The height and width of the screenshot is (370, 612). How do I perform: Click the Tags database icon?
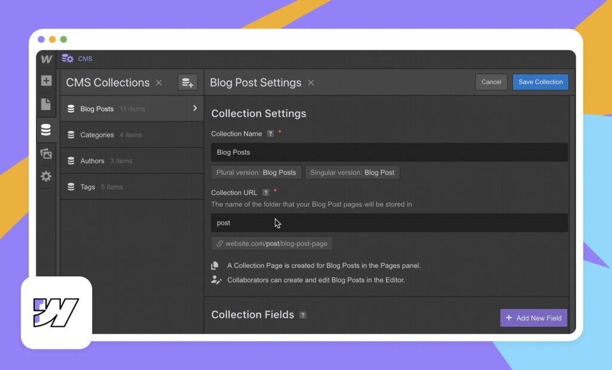click(71, 187)
